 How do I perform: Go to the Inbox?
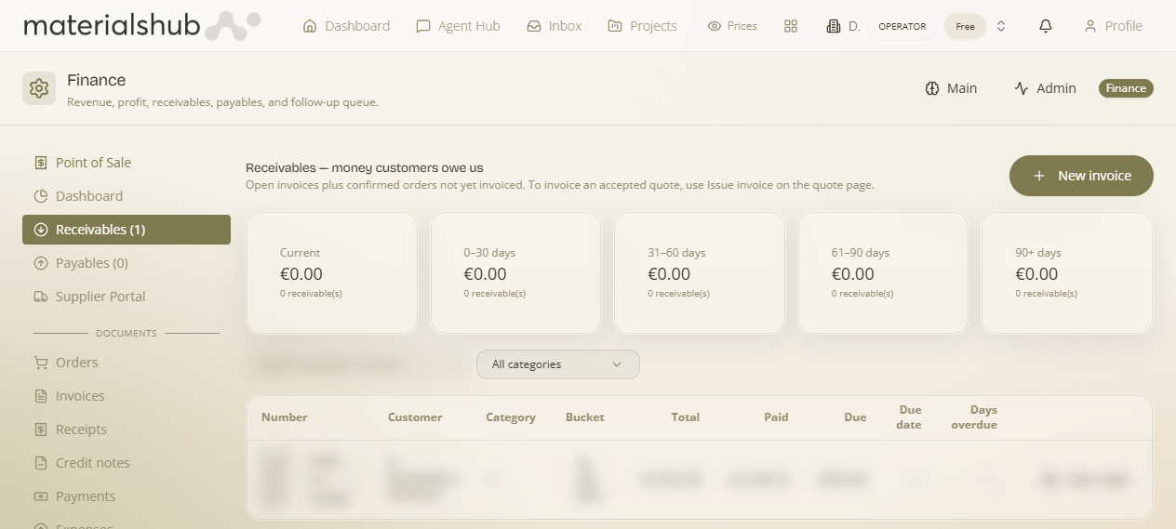coord(554,26)
